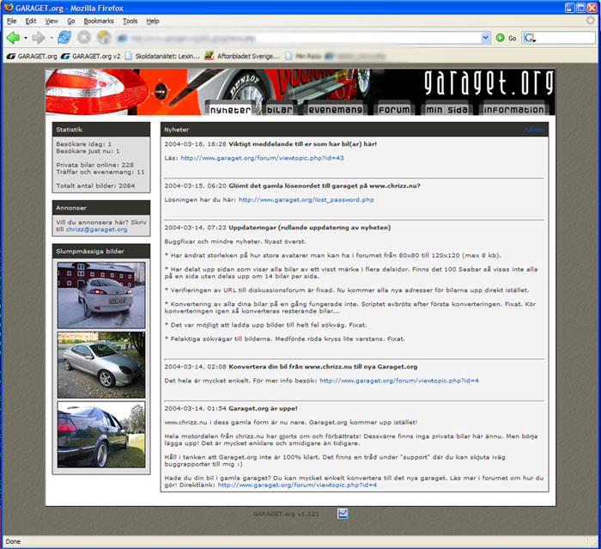Switch to the bilar site tab
The height and width of the screenshot is (549, 601).
point(279,110)
